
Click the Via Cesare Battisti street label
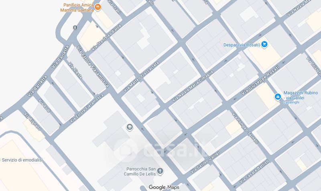click(254, 171)
